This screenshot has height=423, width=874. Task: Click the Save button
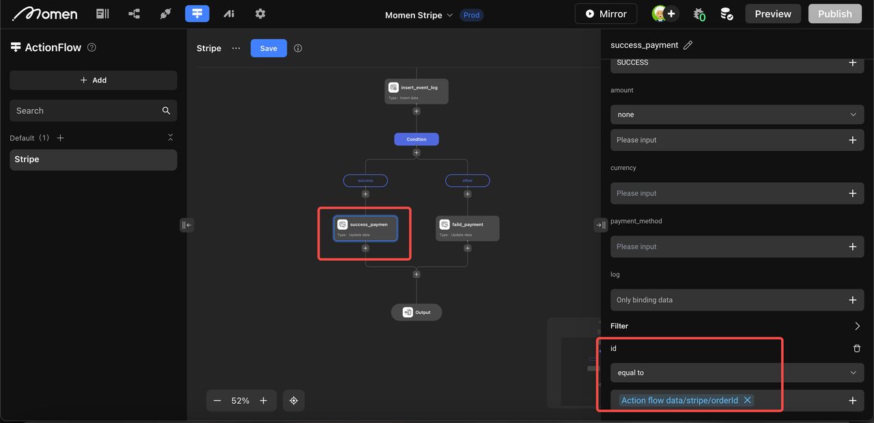click(x=268, y=48)
